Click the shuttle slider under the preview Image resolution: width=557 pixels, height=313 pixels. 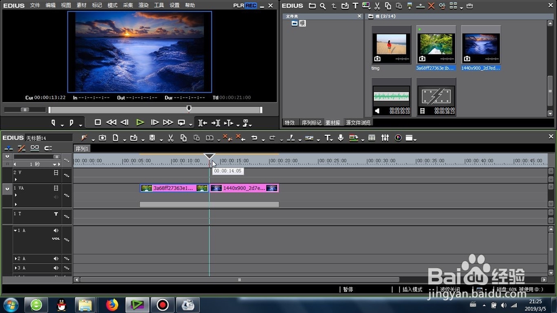(25, 110)
